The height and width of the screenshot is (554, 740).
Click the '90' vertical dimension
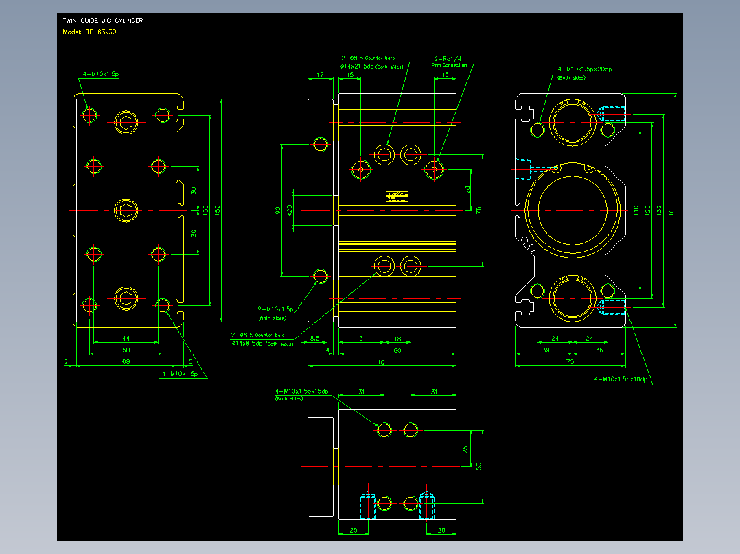(277, 210)
